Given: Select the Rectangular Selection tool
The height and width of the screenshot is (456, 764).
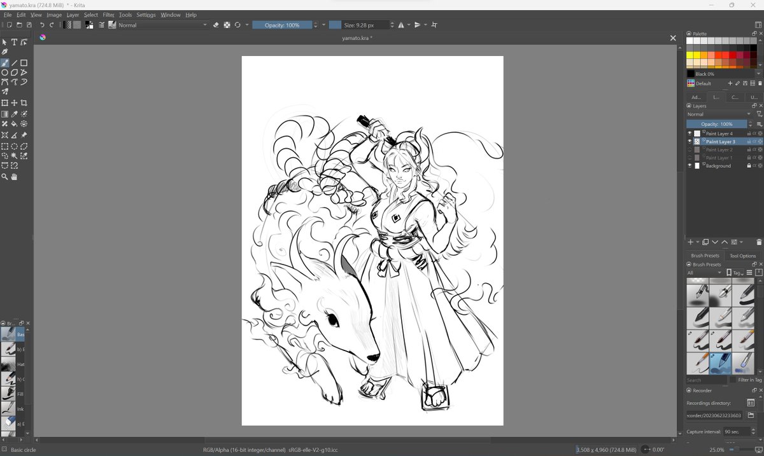Looking at the screenshot, I should click(4, 146).
